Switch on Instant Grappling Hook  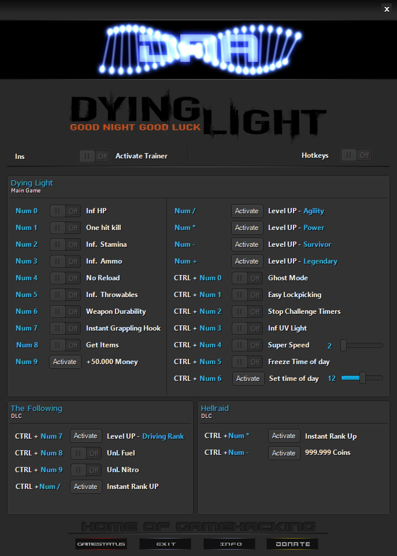click(65, 329)
